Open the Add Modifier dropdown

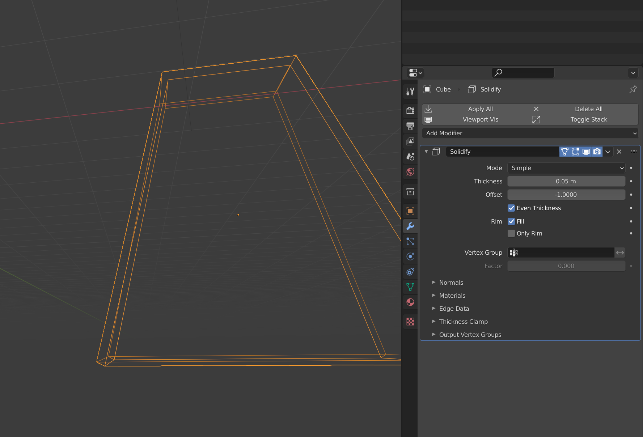pos(530,133)
